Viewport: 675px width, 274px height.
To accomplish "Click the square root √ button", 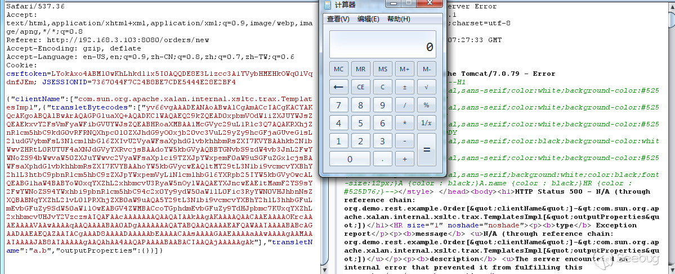I will [427, 87].
